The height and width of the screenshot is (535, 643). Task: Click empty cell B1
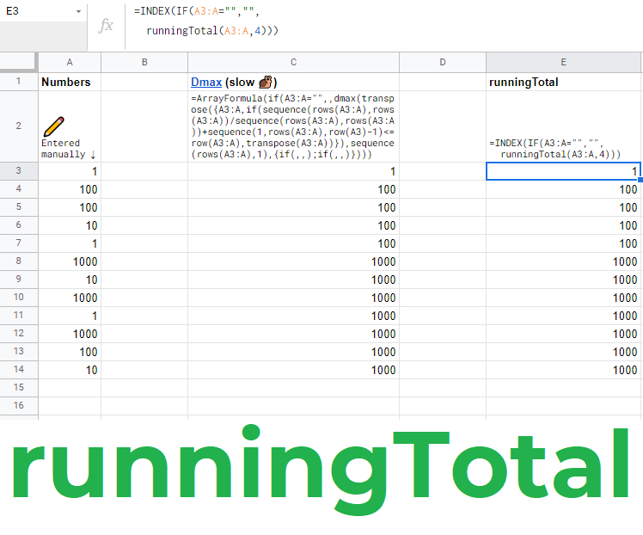pyautogui.click(x=144, y=82)
